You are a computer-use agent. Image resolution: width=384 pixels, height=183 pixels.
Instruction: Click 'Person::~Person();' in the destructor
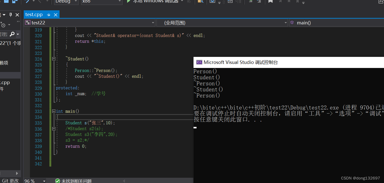(96, 70)
